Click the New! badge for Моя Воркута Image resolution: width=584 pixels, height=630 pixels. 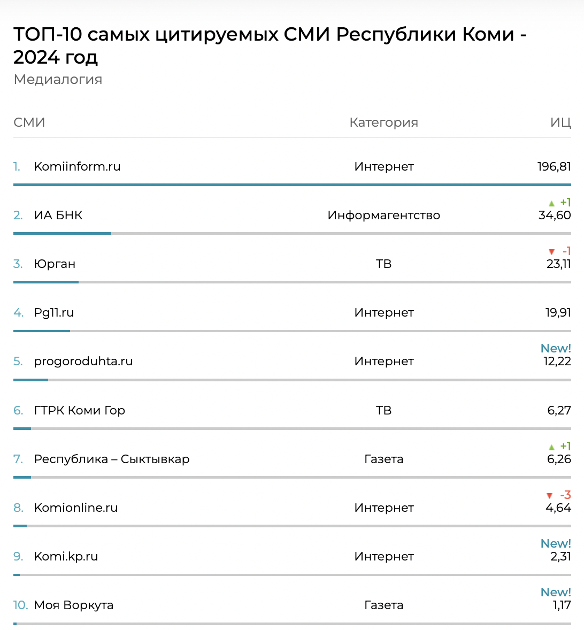click(x=556, y=593)
